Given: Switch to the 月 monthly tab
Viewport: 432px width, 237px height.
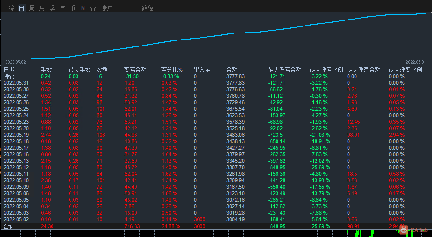Looking at the screenshot, I should coord(42,8).
